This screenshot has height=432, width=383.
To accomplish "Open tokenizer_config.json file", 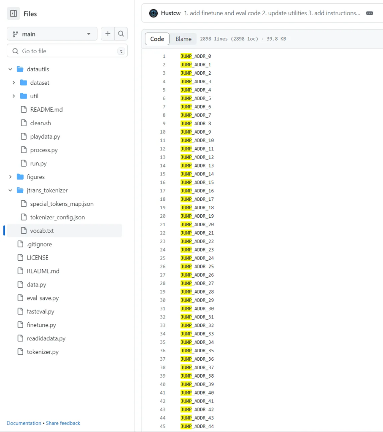I will (57, 217).
